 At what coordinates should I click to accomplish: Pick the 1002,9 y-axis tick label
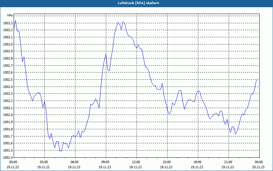point(8,51)
